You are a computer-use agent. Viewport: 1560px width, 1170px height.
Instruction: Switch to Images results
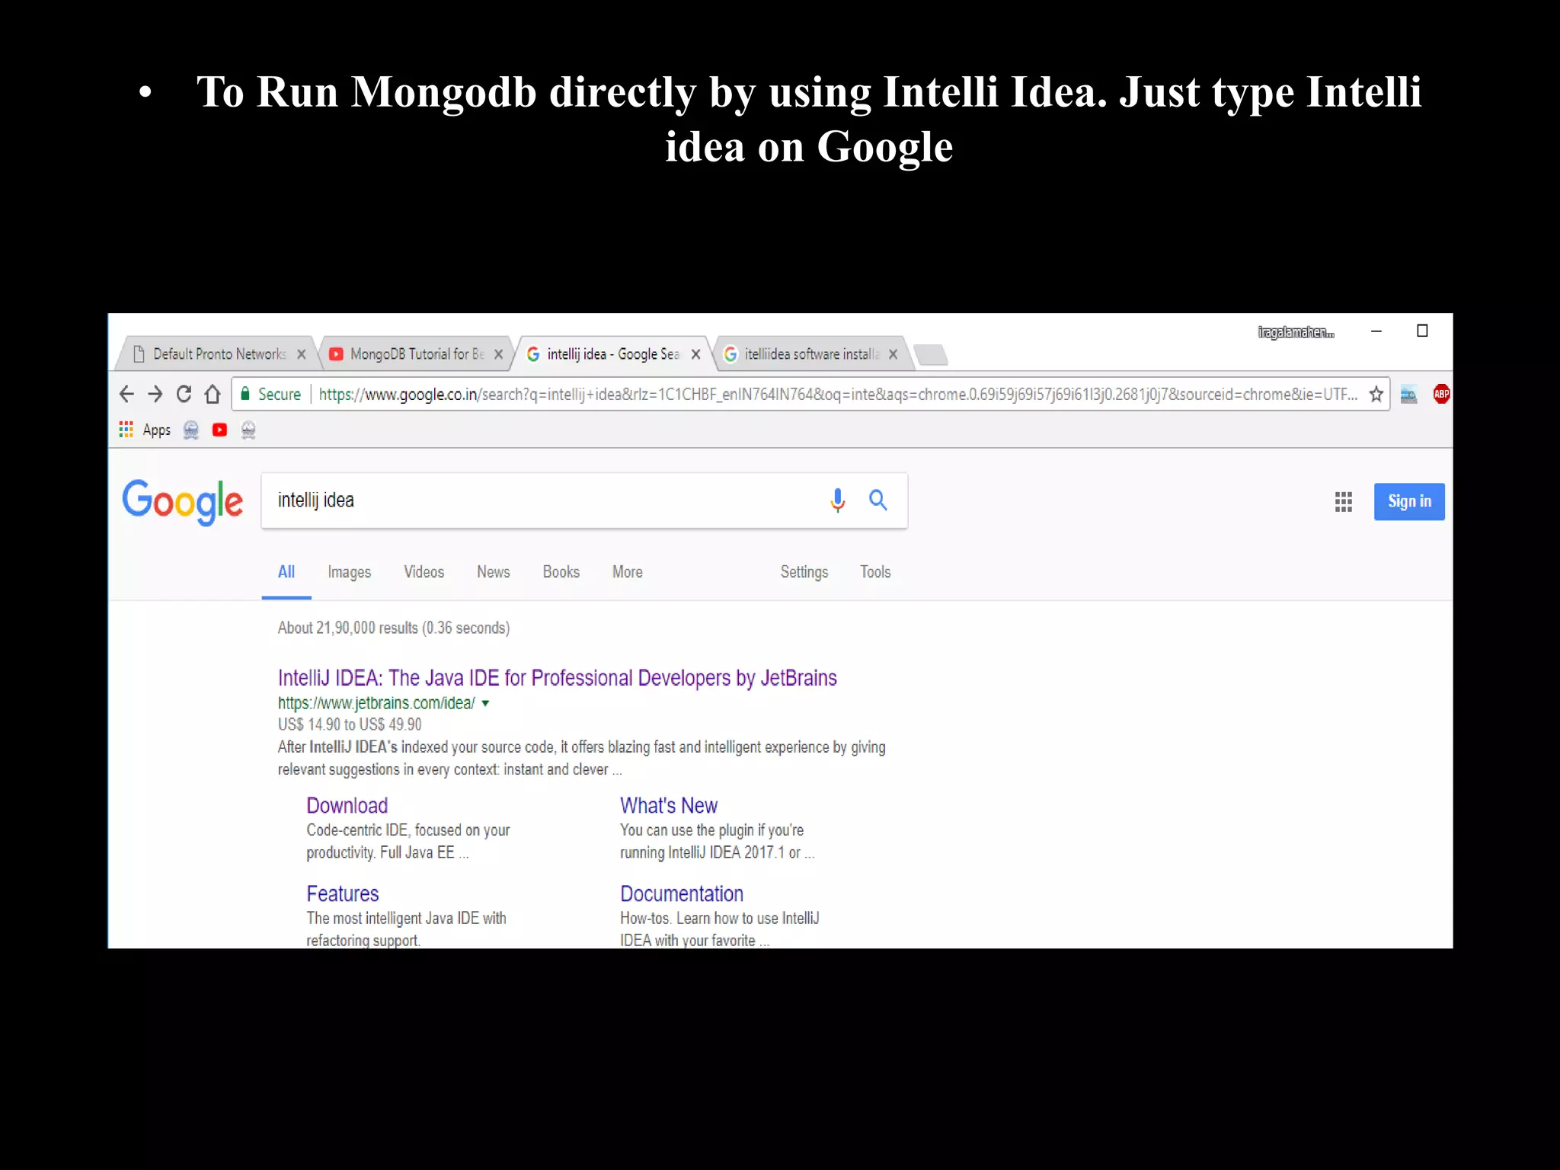[350, 572]
